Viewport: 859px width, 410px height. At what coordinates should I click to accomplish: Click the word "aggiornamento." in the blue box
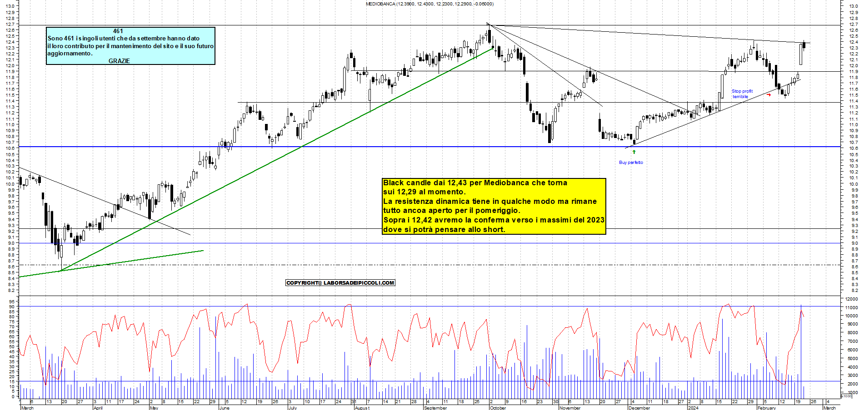point(70,54)
